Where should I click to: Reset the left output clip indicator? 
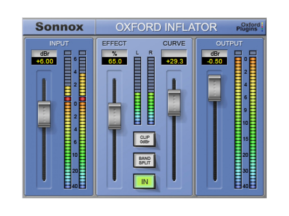click(x=238, y=53)
